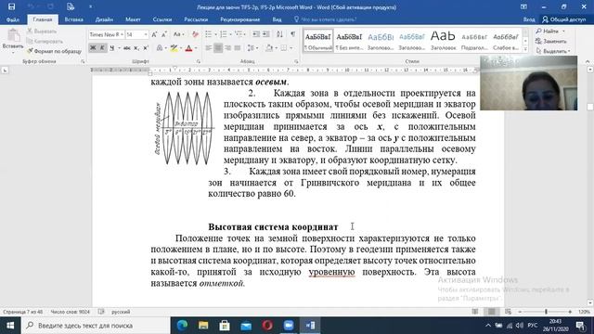Apply the Обычный style
The width and height of the screenshot is (594, 334).
318,41
